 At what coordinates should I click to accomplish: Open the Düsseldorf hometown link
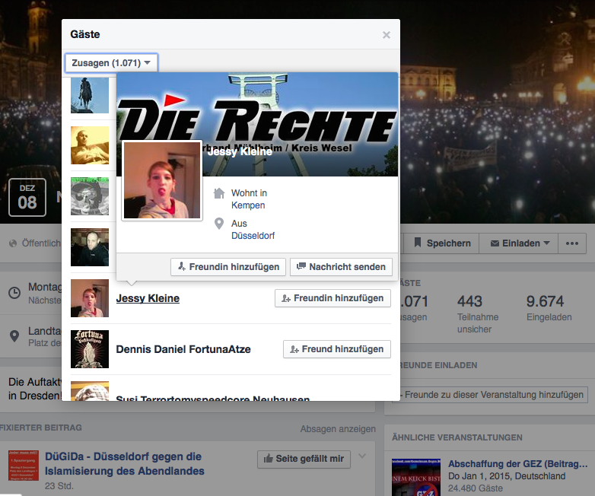[x=253, y=236]
